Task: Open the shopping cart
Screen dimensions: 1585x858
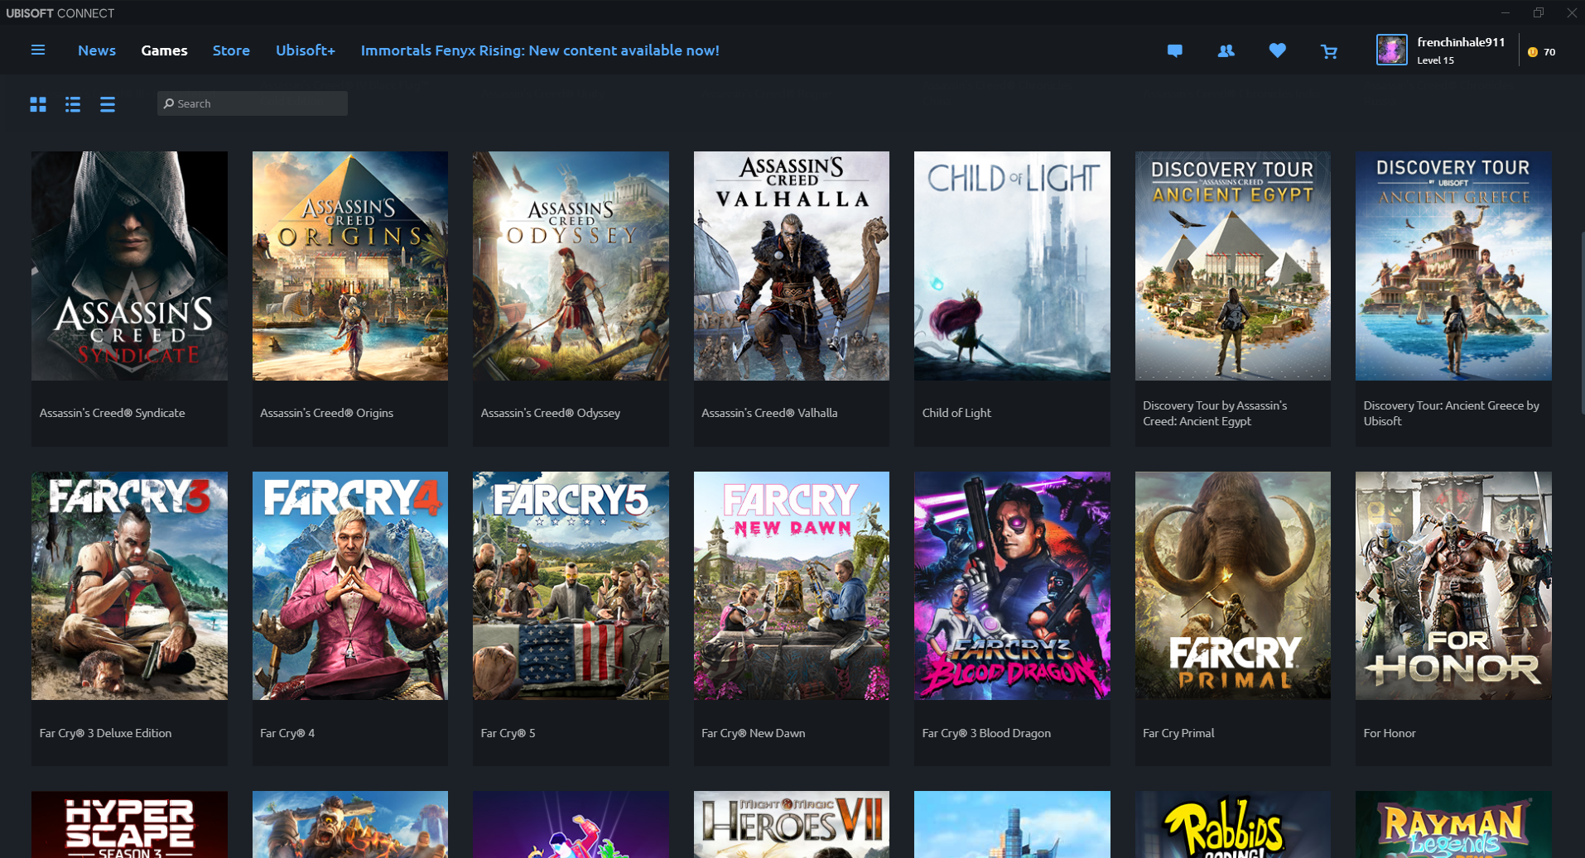Action: click(1329, 51)
